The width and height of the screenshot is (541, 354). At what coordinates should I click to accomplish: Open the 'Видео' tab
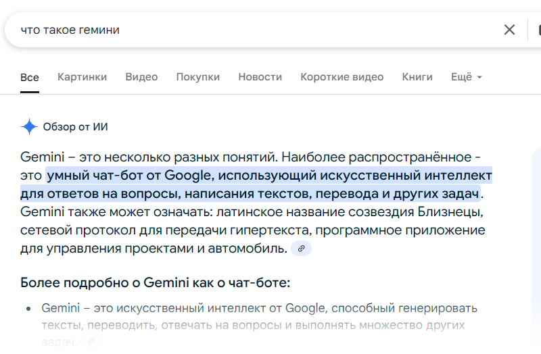point(141,77)
